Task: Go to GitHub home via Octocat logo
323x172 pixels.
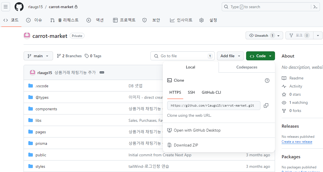Action: [19, 7]
